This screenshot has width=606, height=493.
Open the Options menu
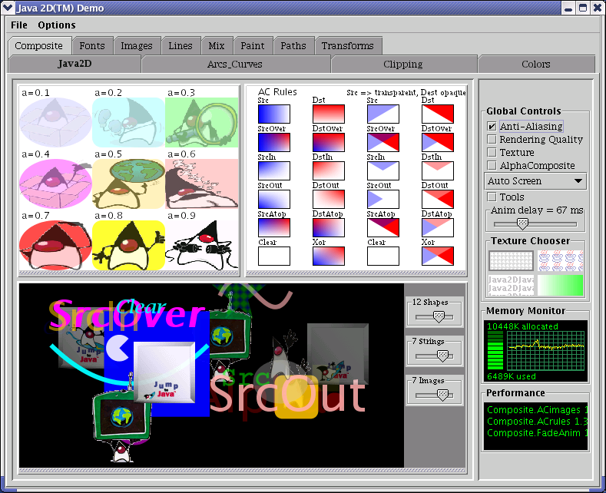(x=56, y=25)
